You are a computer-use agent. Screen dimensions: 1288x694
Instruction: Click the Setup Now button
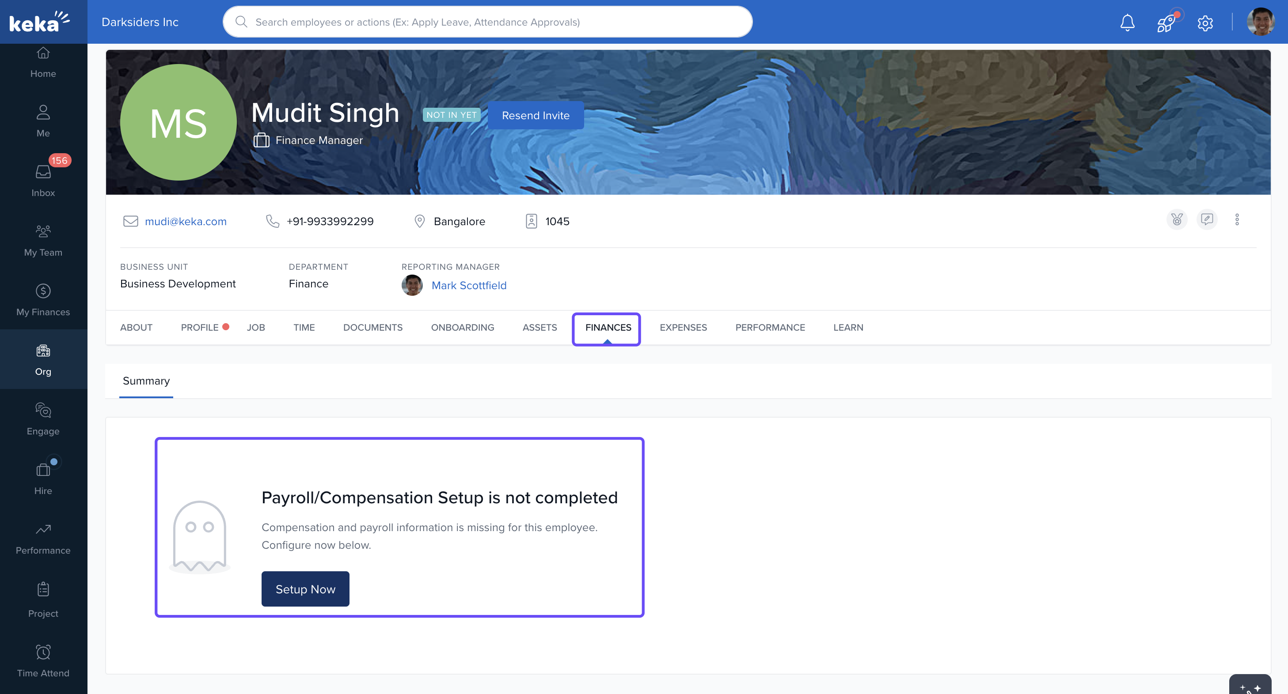305,588
